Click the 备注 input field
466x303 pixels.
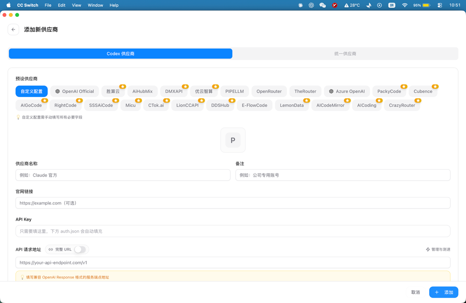pyautogui.click(x=343, y=175)
